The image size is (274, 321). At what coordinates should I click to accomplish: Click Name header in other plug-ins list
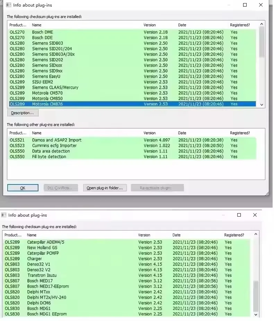(37, 133)
